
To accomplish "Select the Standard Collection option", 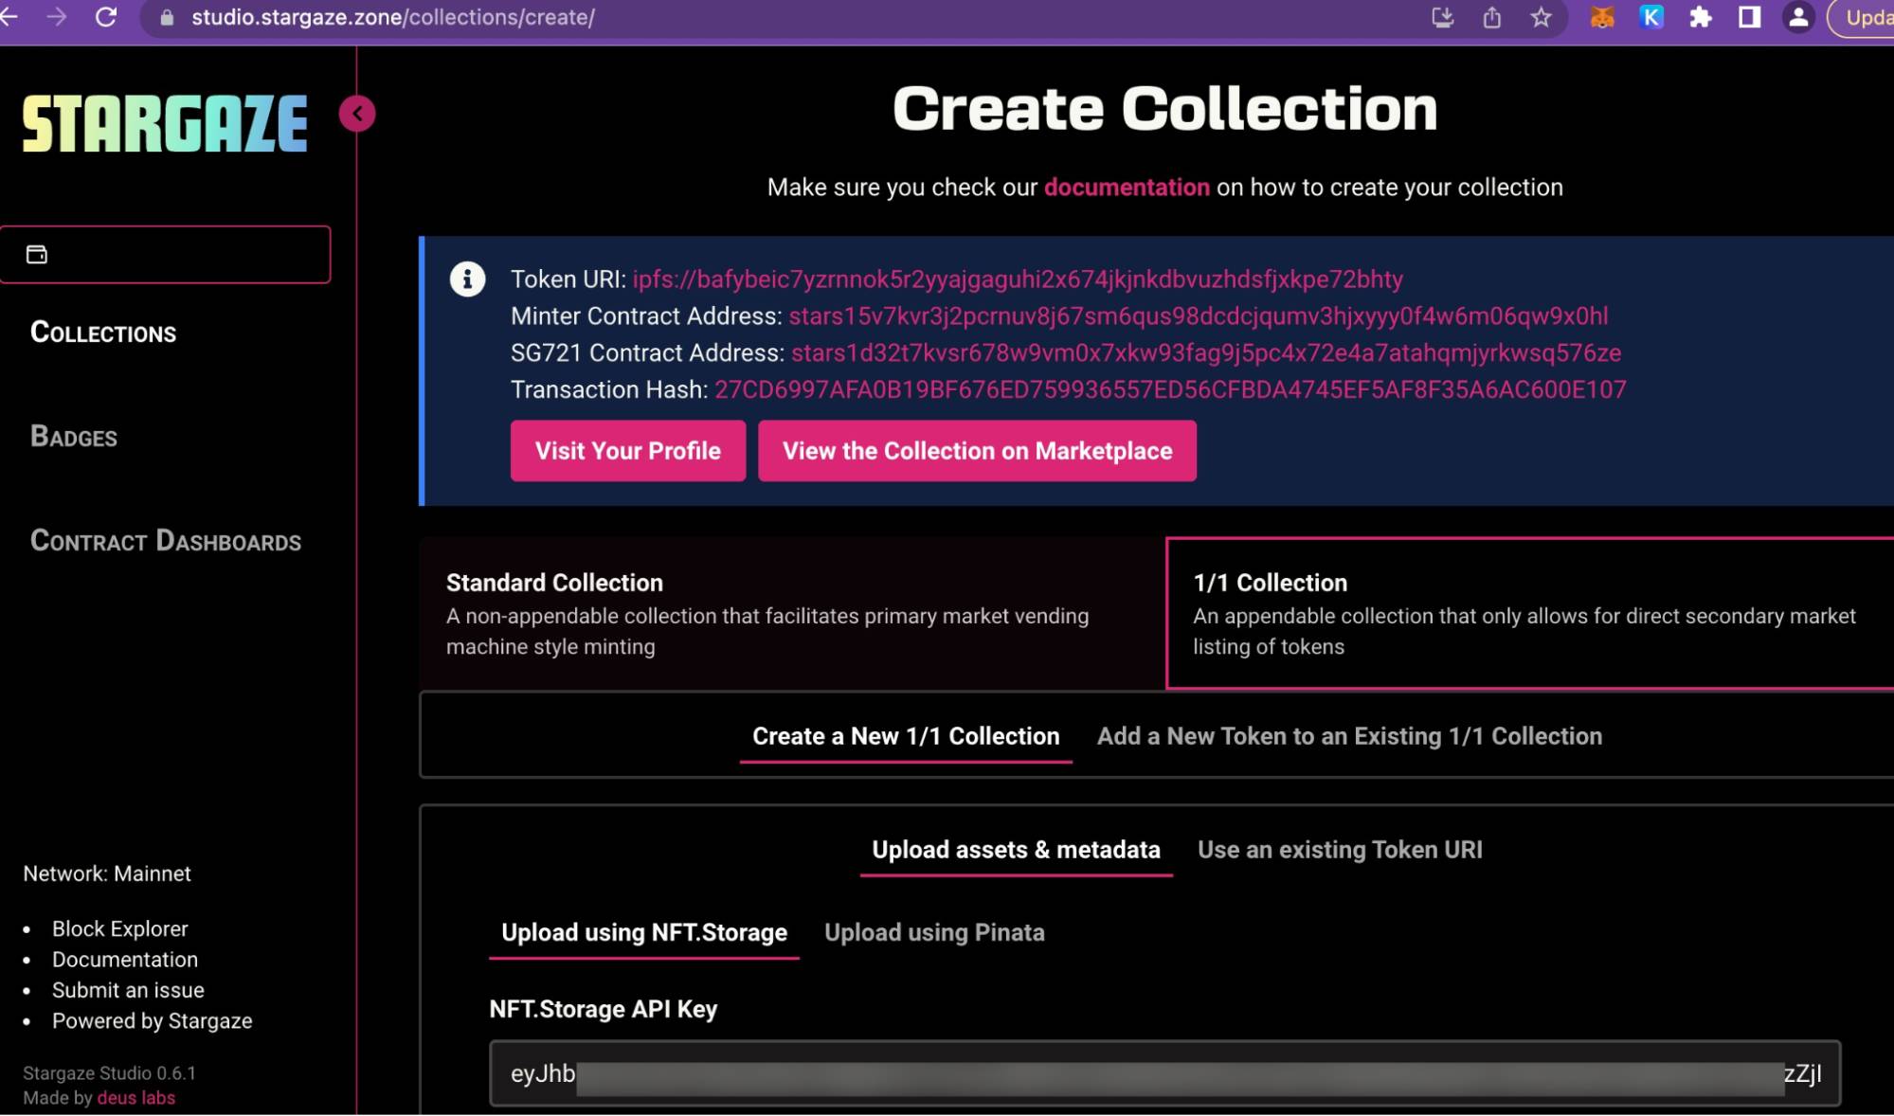I will point(791,613).
